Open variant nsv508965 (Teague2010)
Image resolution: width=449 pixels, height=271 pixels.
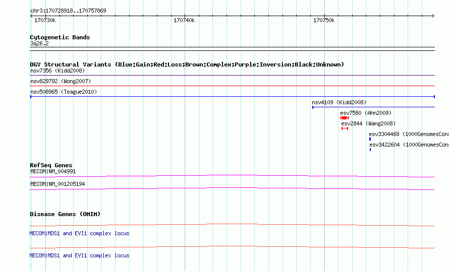64,92
